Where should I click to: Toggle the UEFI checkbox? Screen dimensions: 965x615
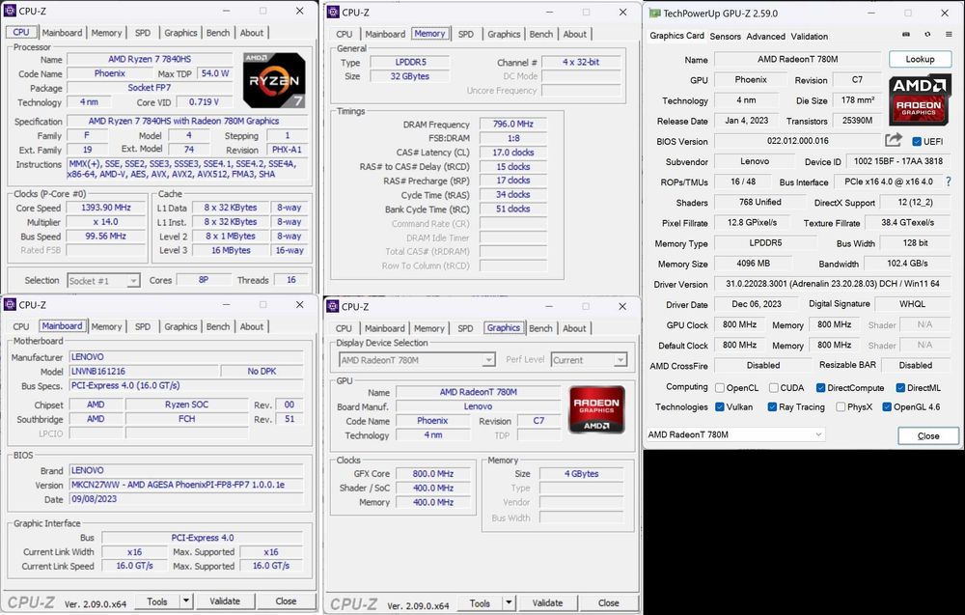(x=917, y=142)
